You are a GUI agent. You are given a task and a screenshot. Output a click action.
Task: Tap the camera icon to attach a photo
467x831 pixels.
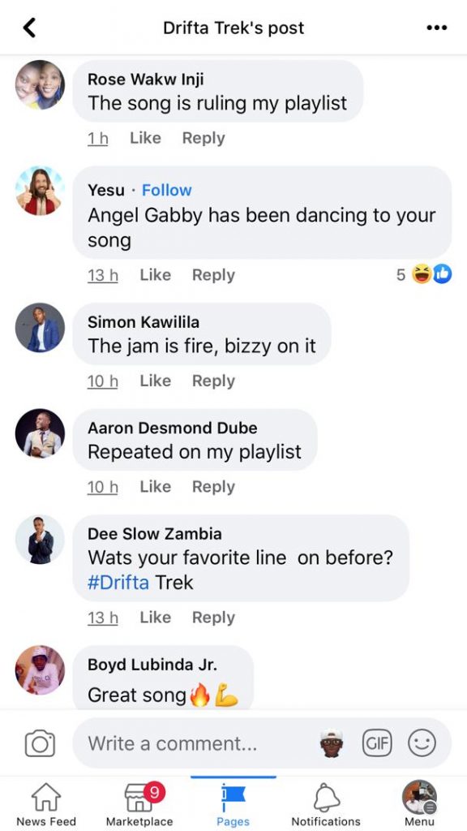coord(40,743)
